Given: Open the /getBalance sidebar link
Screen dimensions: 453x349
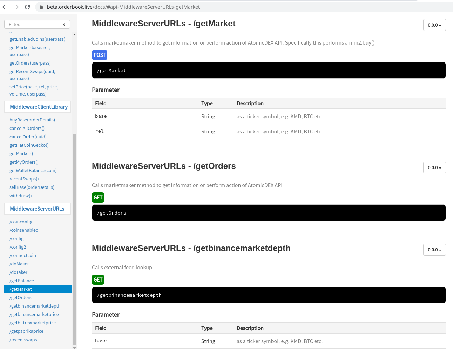Looking at the screenshot, I should pyautogui.click(x=22, y=281).
